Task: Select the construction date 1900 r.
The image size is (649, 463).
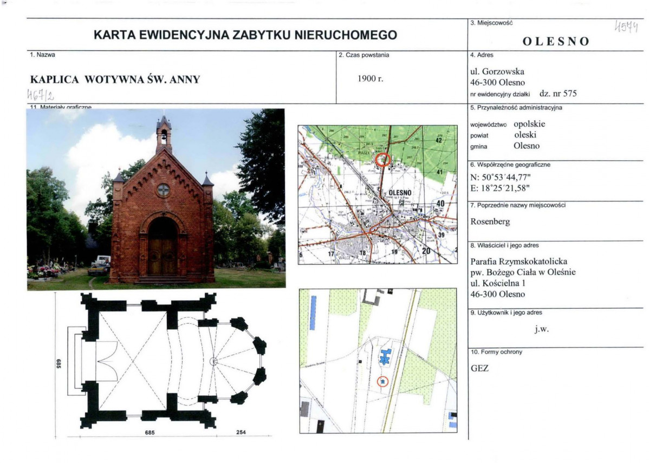Action: 371,78
